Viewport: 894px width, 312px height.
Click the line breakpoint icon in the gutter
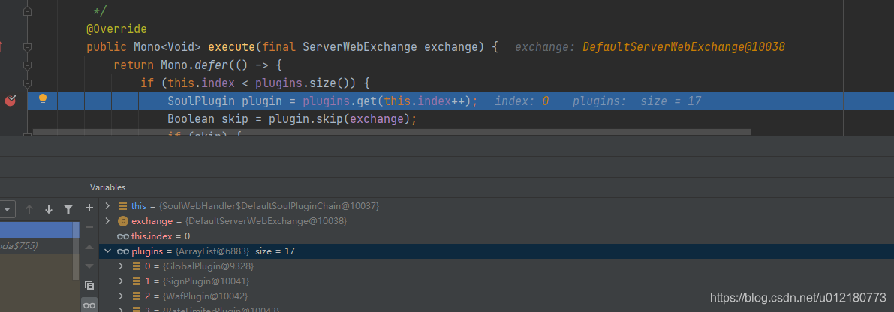point(11,101)
